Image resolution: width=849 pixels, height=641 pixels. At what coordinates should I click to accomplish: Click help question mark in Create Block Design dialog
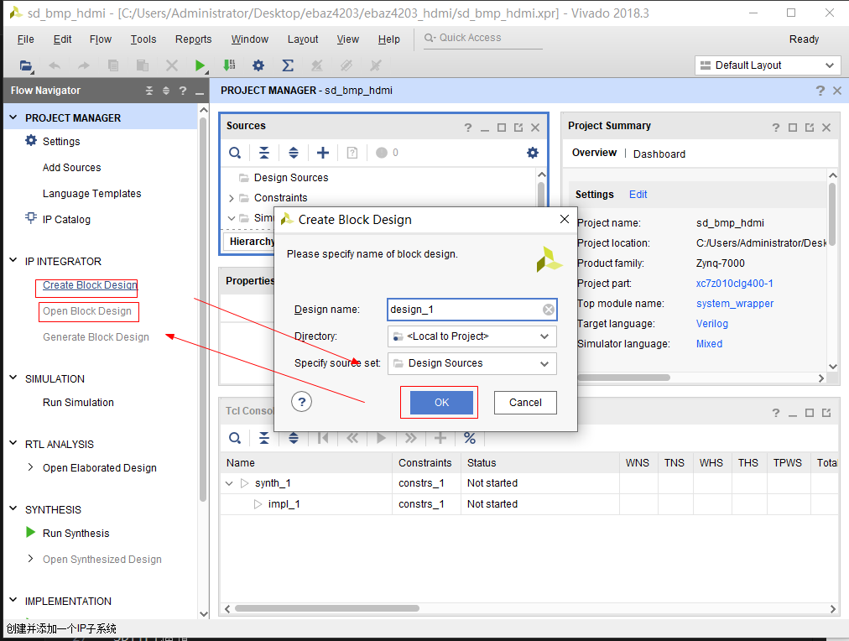click(301, 402)
